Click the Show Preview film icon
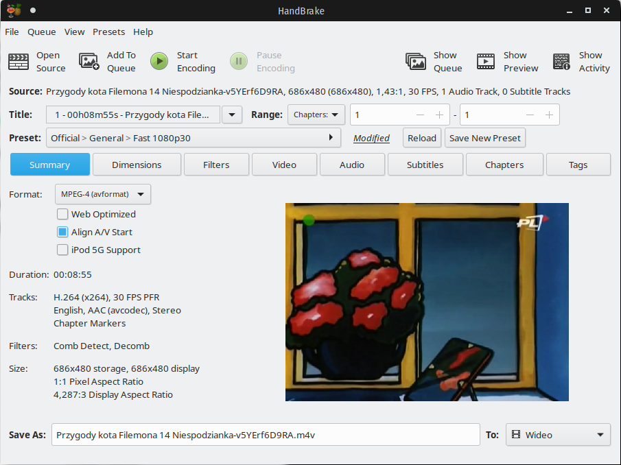This screenshot has height=465, width=621. tap(486, 61)
